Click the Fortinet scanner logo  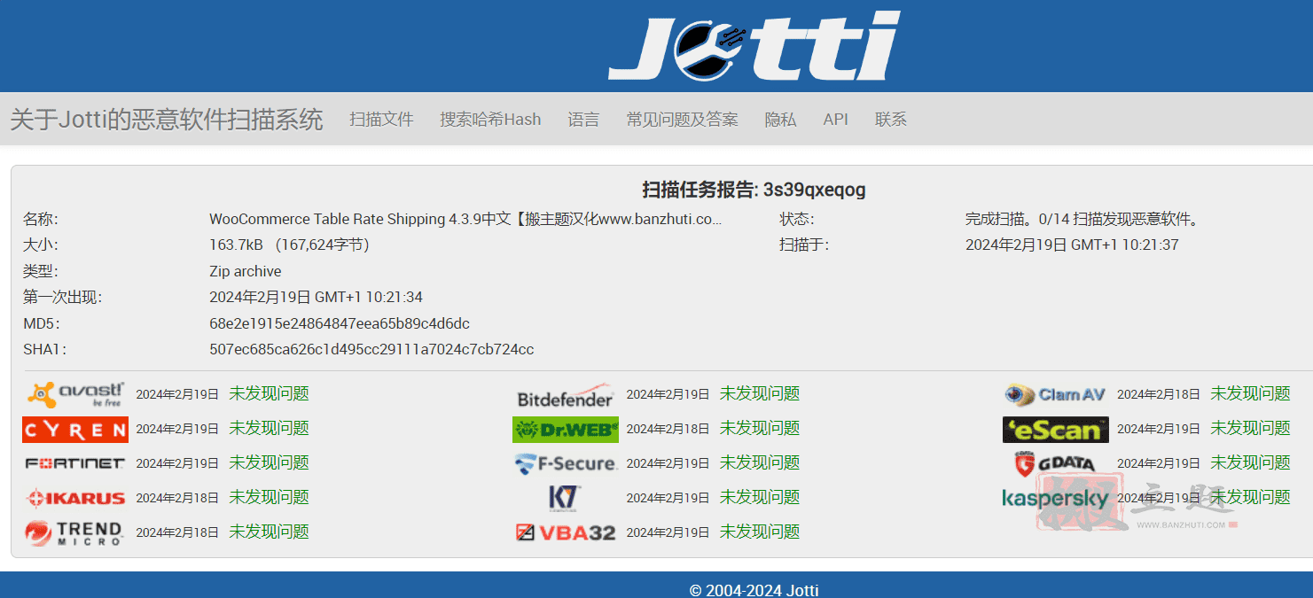click(75, 463)
